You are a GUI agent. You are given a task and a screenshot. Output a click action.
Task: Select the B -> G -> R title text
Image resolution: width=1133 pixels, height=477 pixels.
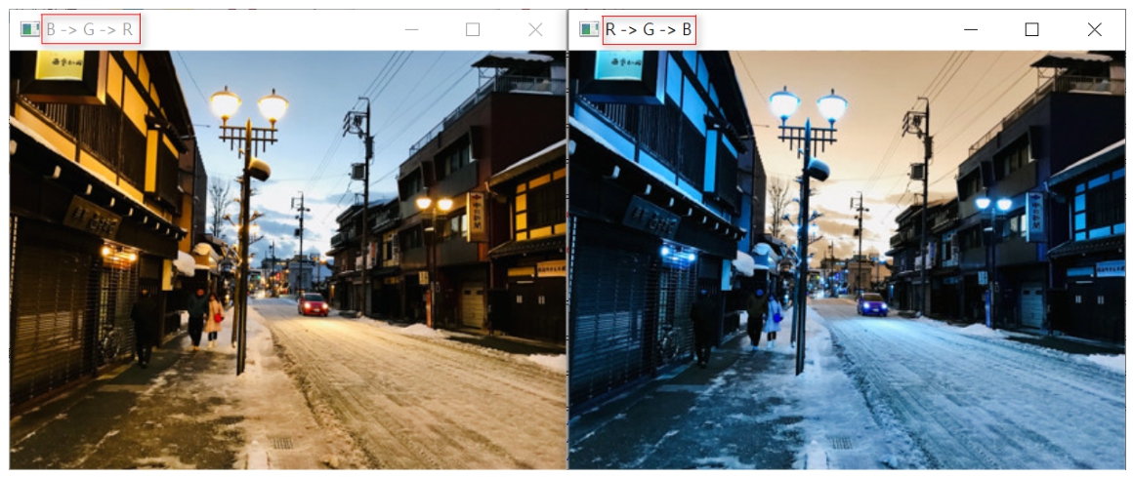click(x=90, y=29)
